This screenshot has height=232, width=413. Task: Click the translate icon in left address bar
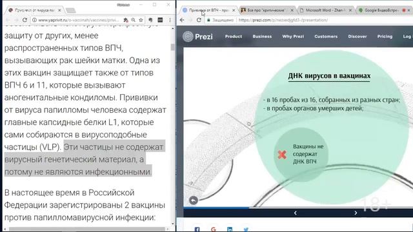click(126, 20)
